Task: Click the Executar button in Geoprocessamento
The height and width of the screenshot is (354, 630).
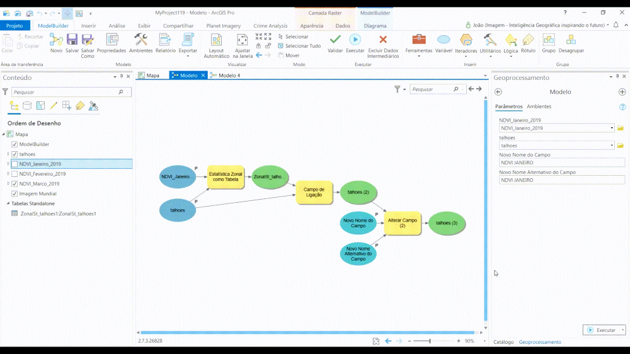Action: (x=602, y=330)
